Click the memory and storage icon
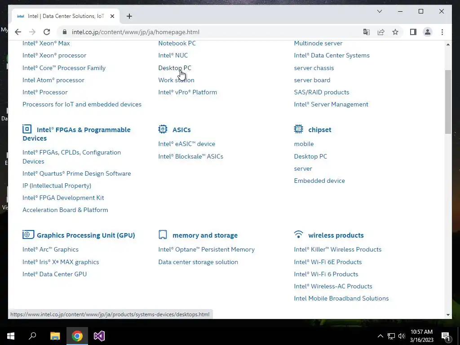Viewport: 460px width, 345px height. 163,234
